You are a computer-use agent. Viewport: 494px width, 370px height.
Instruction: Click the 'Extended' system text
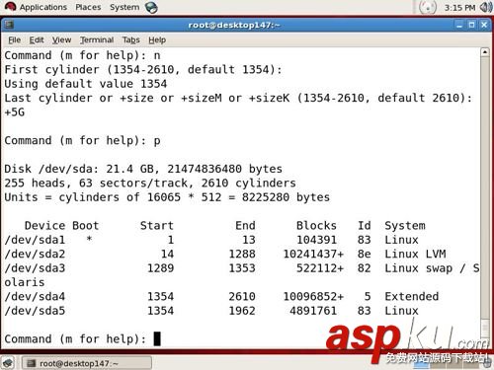coord(412,296)
